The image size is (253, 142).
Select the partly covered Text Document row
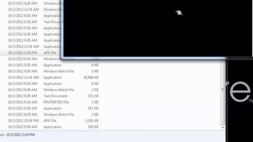click(31, 22)
